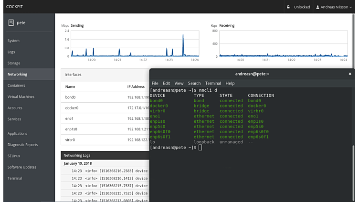Select the docker0 interface row
The height and width of the screenshot is (202, 359).
point(72,108)
